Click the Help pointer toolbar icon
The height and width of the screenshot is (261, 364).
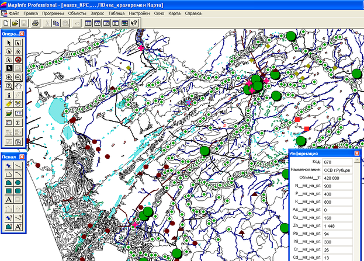click(x=134, y=22)
